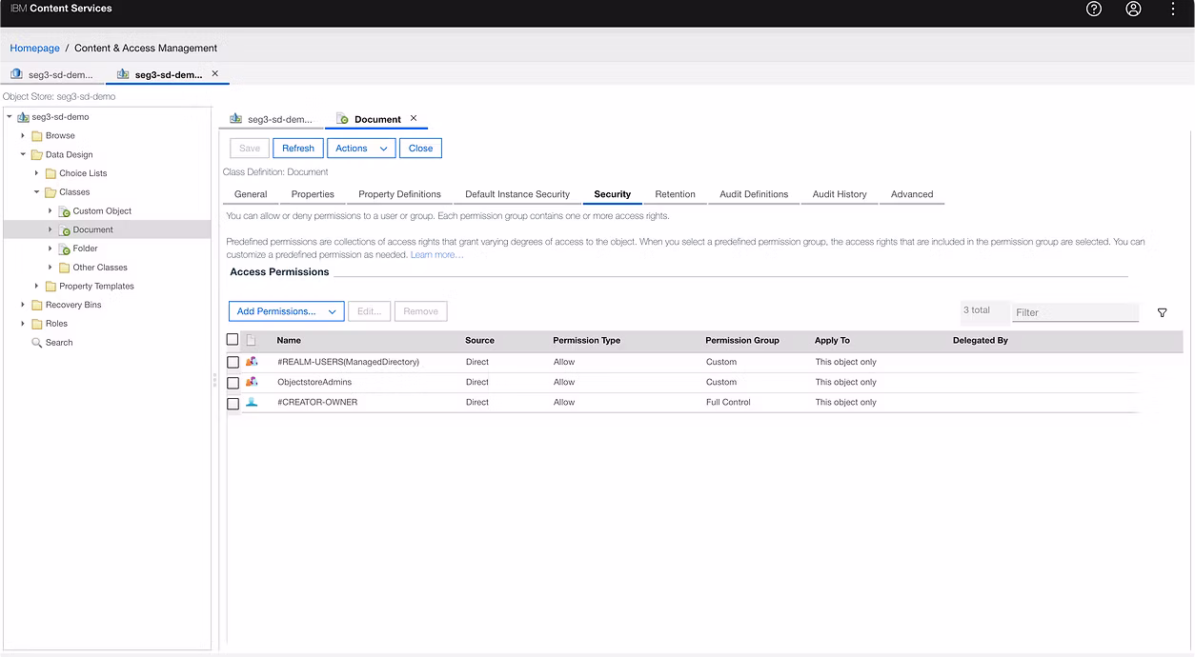This screenshot has height=657, width=1195.
Task: Switch to the Advanced tab
Action: pos(912,194)
